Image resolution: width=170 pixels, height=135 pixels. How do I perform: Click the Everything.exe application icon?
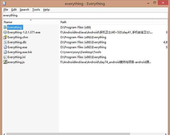point(5,47)
